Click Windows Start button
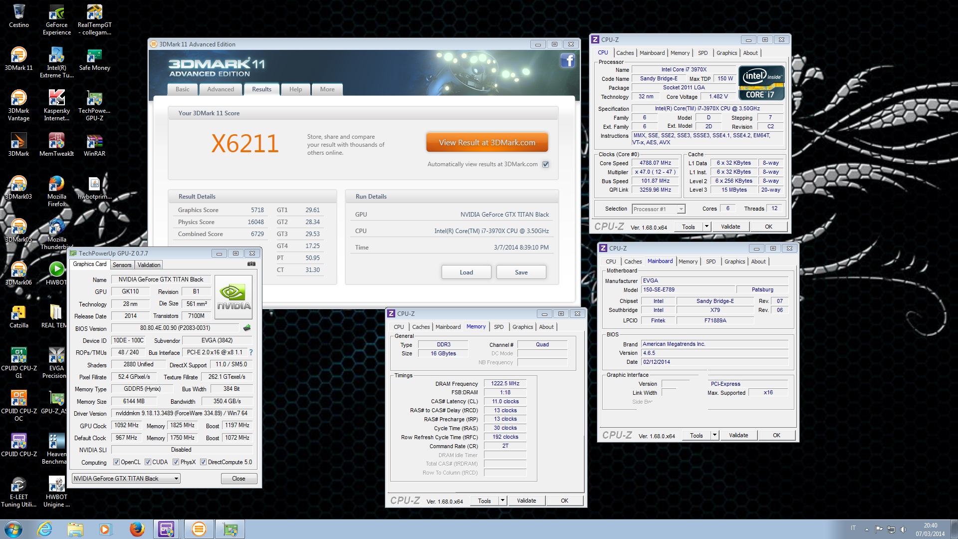 click(x=13, y=529)
